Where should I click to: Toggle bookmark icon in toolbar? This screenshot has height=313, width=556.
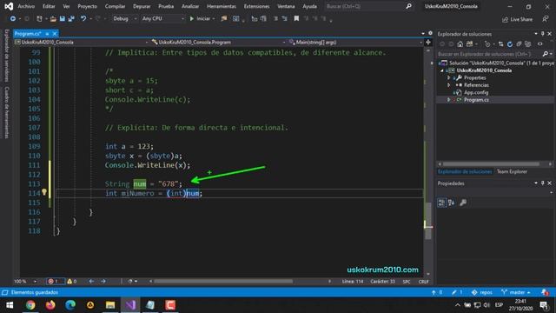coord(296,18)
